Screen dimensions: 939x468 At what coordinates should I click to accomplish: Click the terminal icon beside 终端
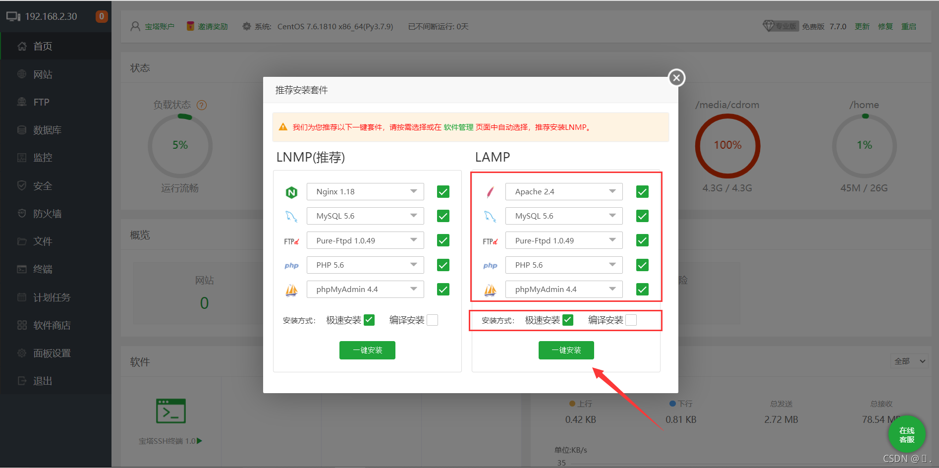tap(22, 269)
